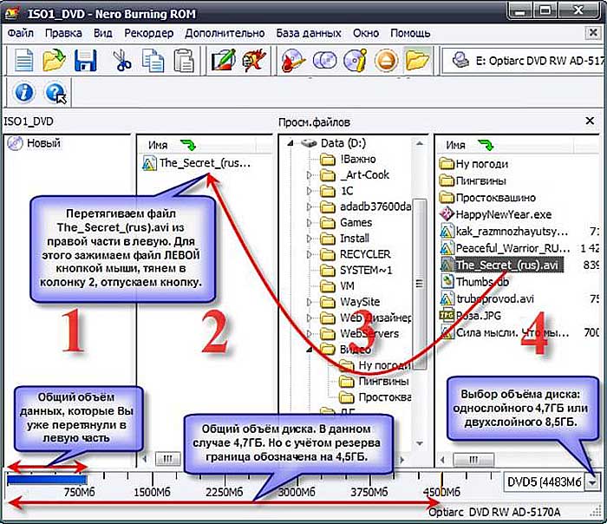This screenshot has width=607, height=524.
Task: Expand the RECYCLER folder node
Action: coord(310,254)
